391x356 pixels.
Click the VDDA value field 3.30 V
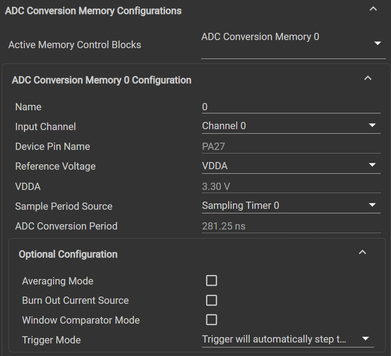click(x=291, y=186)
